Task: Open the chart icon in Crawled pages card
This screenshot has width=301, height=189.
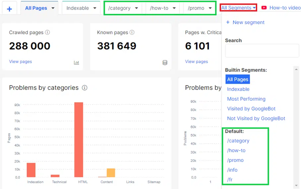Action: [x=77, y=62]
